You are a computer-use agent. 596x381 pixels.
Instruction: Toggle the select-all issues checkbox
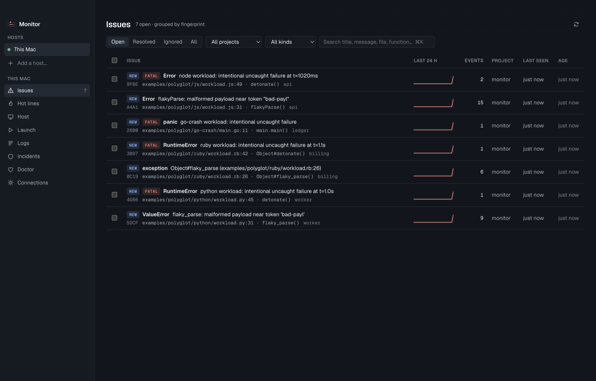coord(114,60)
